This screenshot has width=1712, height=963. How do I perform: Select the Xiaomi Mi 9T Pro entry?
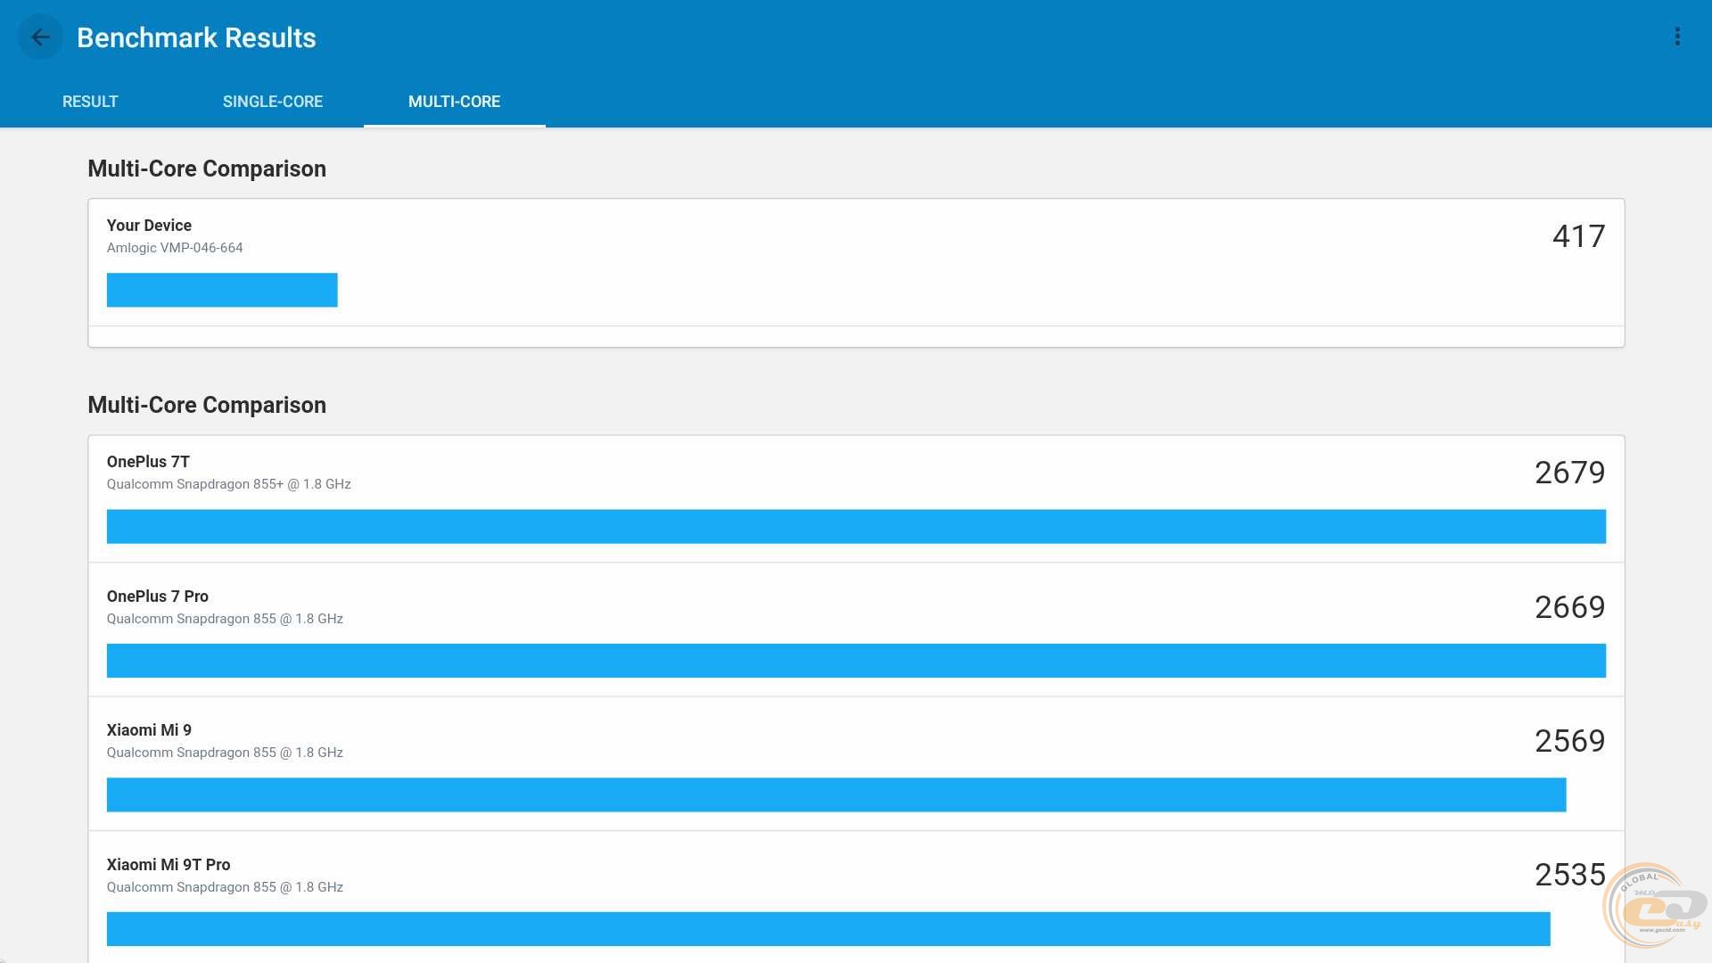pyautogui.click(x=169, y=865)
